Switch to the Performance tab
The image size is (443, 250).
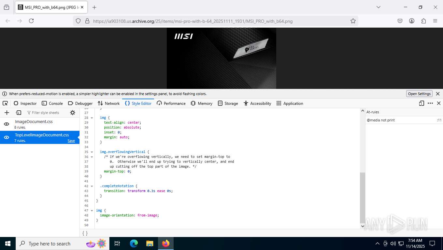[171, 103]
